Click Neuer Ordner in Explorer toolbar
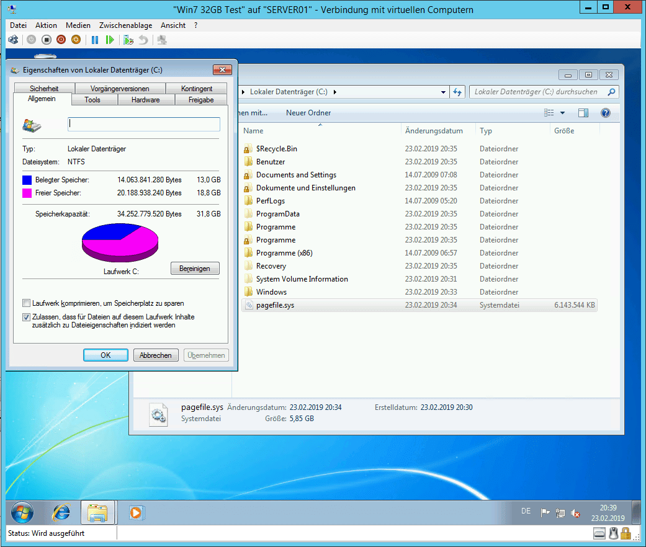 pyautogui.click(x=308, y=113)
